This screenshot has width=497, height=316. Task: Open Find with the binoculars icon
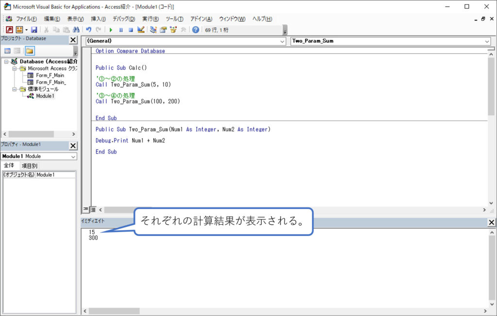click(x=76, y=30)
